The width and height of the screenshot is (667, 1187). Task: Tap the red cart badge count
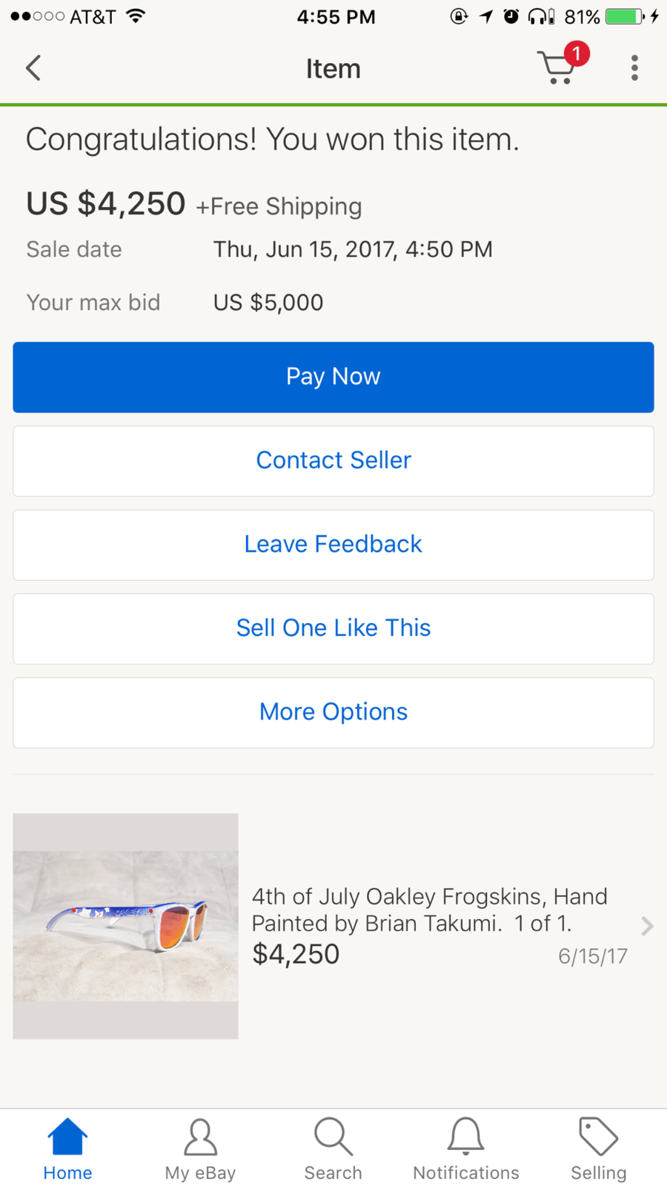577,53
